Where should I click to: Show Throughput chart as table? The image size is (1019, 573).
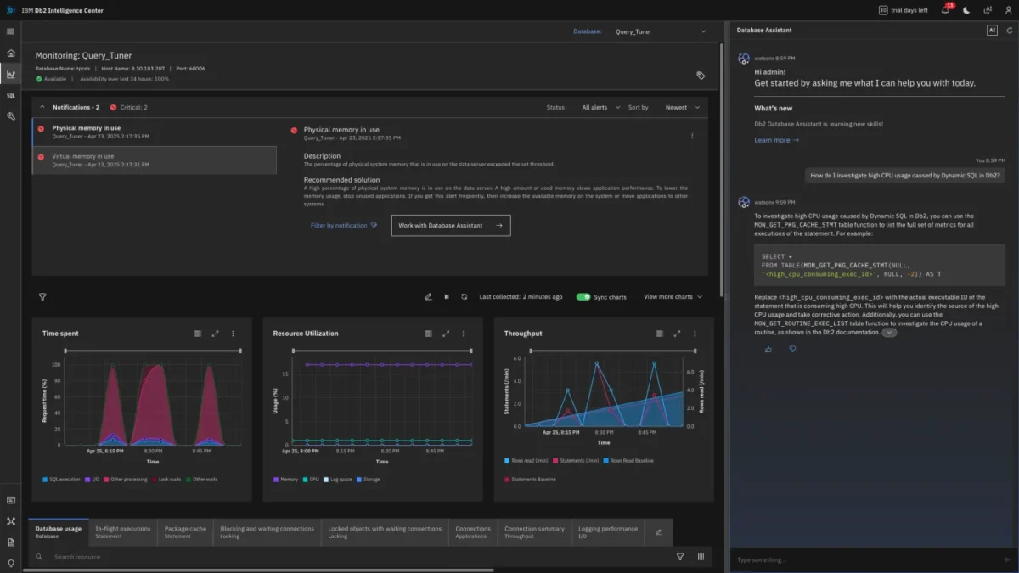coord(660,334)
